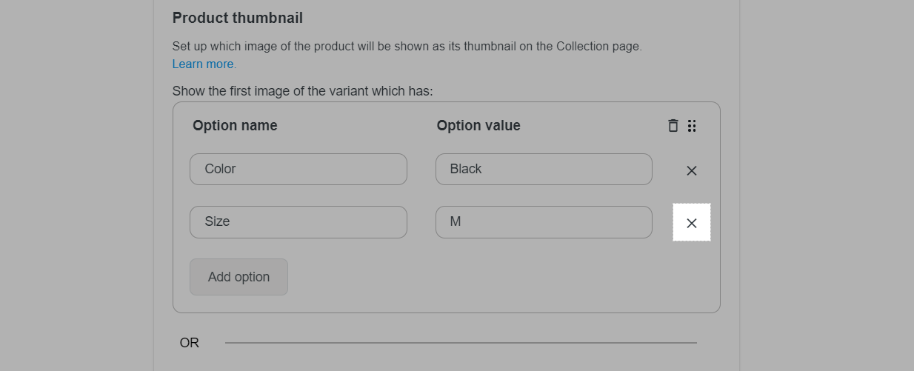Edit the M option value field
Screen dimensions: 914x371
tap(544, 222)
